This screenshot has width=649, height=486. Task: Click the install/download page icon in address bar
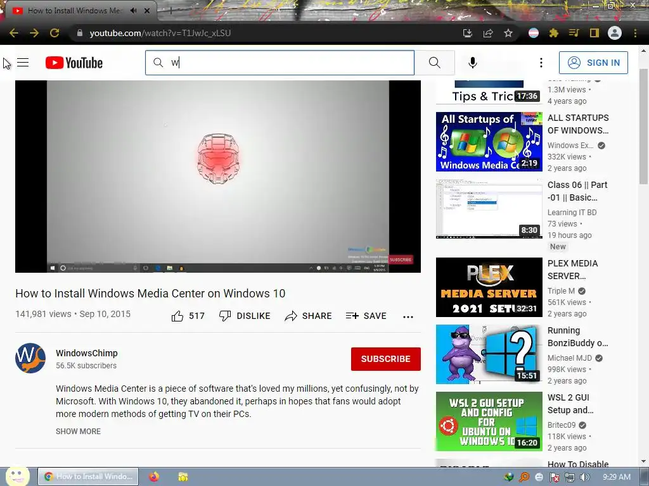point(467,33)
